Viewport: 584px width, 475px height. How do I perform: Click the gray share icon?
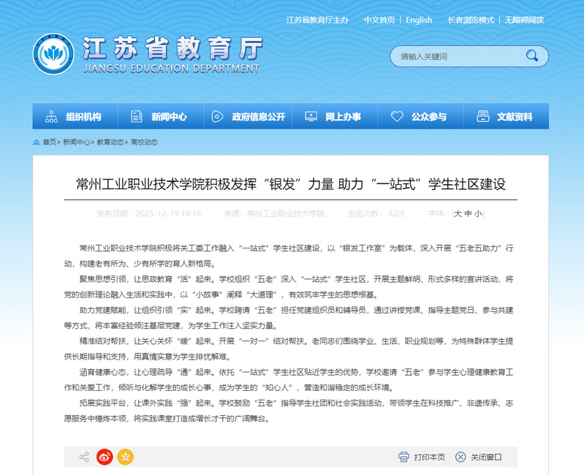(x=84, y=457)
